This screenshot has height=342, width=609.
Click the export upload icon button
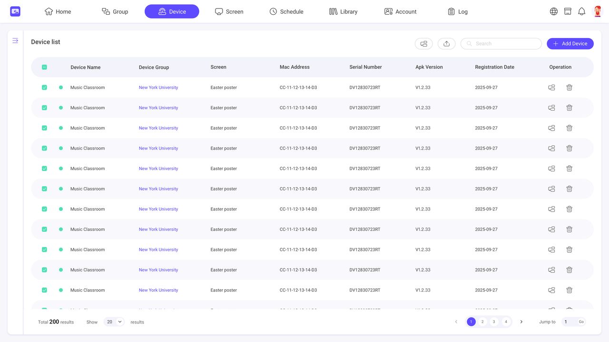[446, 44]
